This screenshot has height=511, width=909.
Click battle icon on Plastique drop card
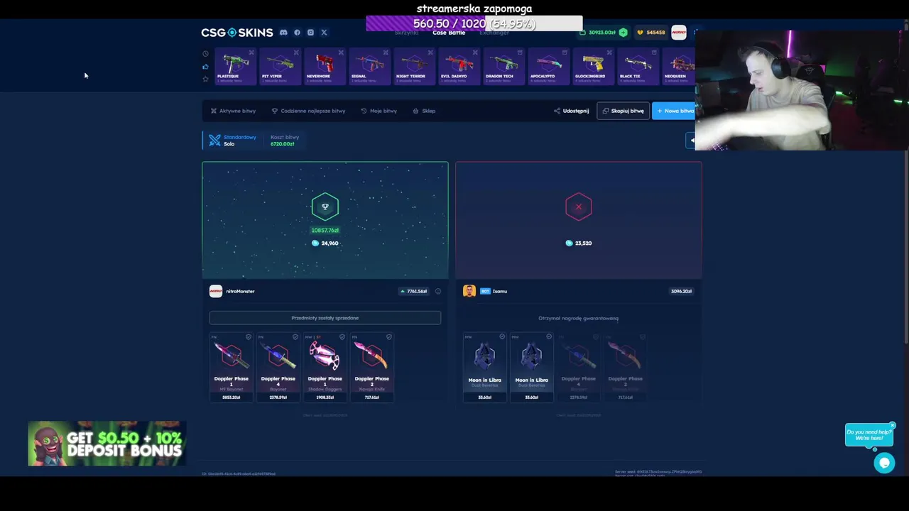tap(251, 53)
